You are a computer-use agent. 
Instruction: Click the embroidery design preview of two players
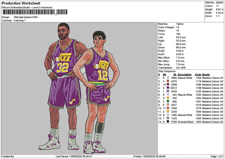click(79, 88)
